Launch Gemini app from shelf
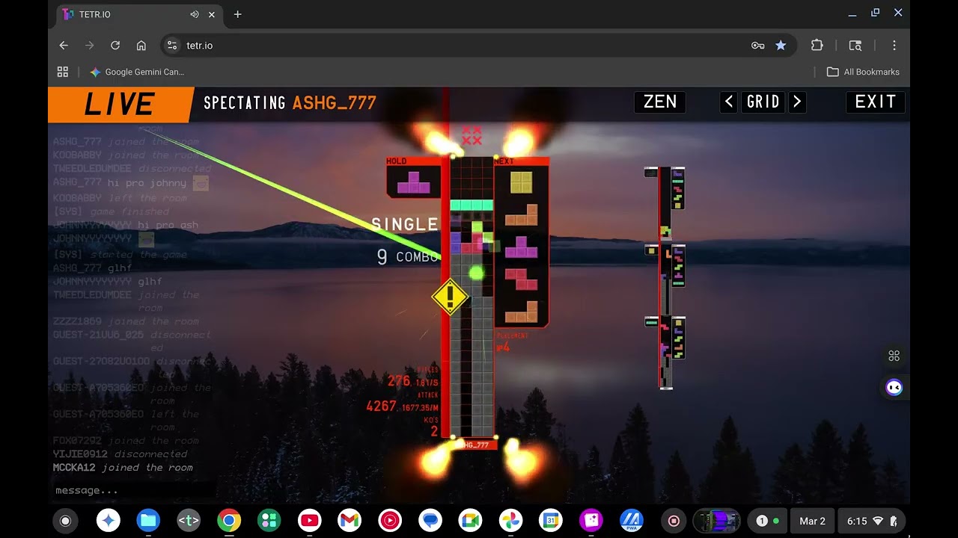 tap(109, 521)
